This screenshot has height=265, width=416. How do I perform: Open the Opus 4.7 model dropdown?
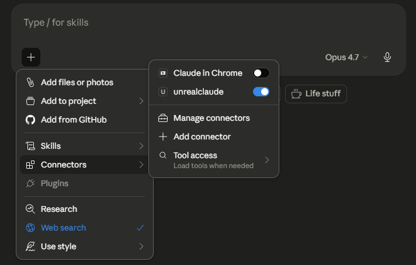346,57
